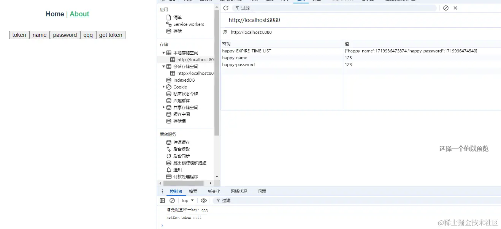Open 存储 under the 应用 section

coord(178,31)
